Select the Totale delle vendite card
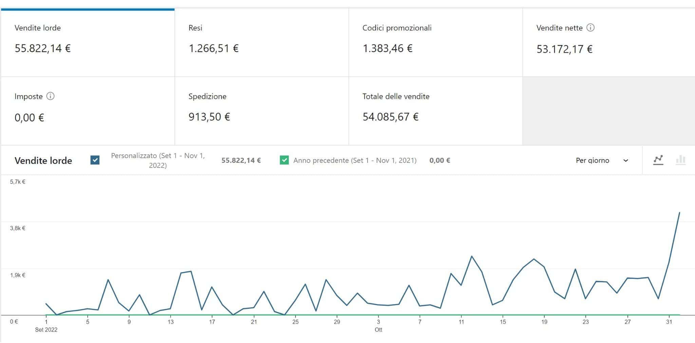 (435, 111)
